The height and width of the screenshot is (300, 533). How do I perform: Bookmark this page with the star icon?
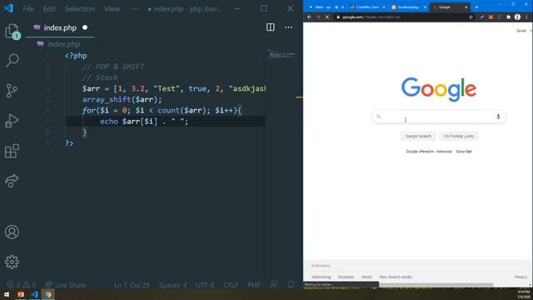click(471, 17)
